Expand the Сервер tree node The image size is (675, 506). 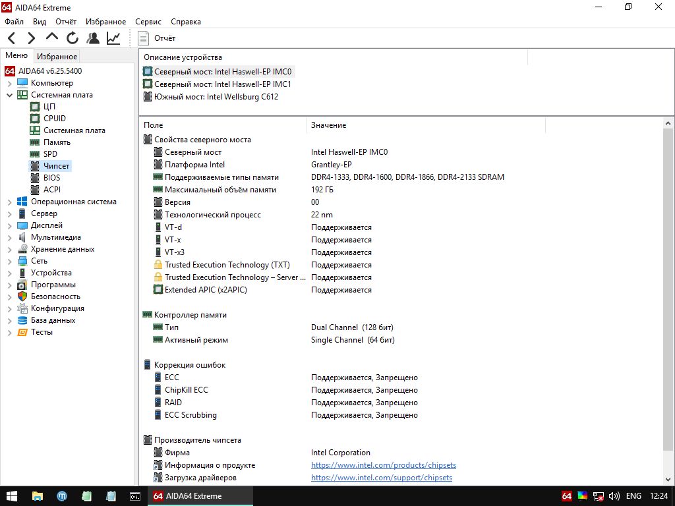[x=9, y=214]
